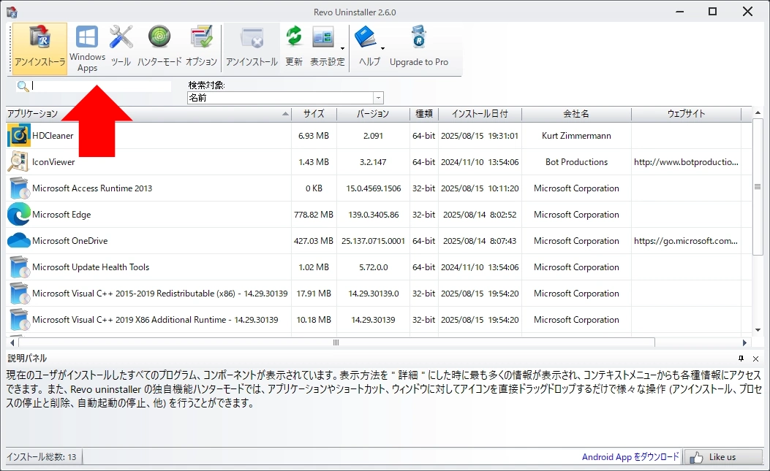The height and width of the screenshot is (471, 770).
Task: Click the 2025/08/15 19:31:01 date cell
Action: (x=480, y=135)
